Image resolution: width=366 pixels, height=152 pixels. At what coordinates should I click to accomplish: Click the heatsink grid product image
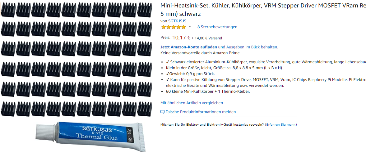[76, 60]
